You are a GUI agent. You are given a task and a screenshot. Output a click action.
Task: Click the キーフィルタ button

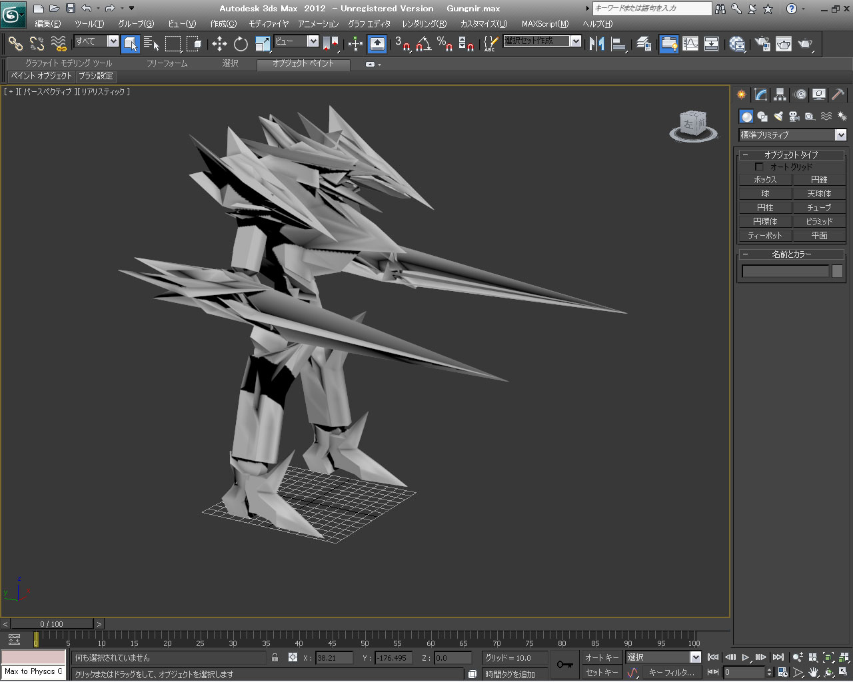coord(671,673)
